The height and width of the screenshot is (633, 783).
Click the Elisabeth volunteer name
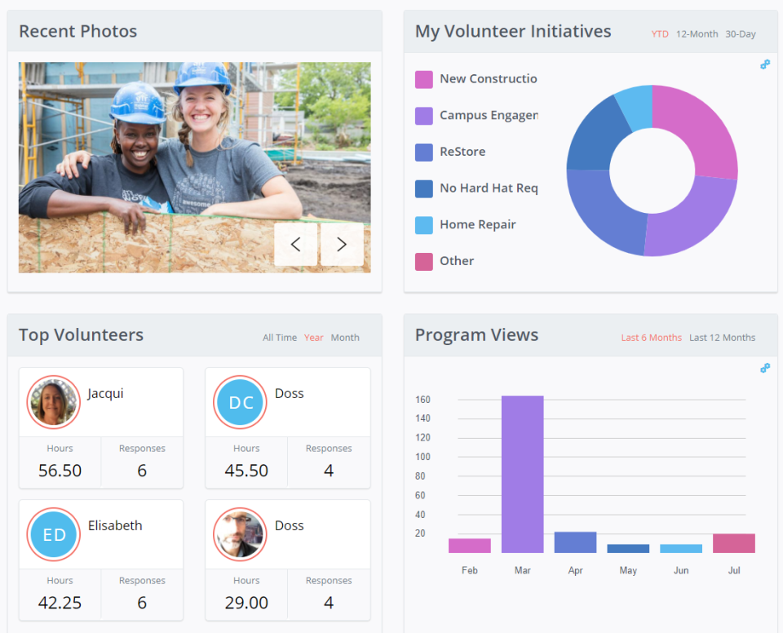pos(115,525)
